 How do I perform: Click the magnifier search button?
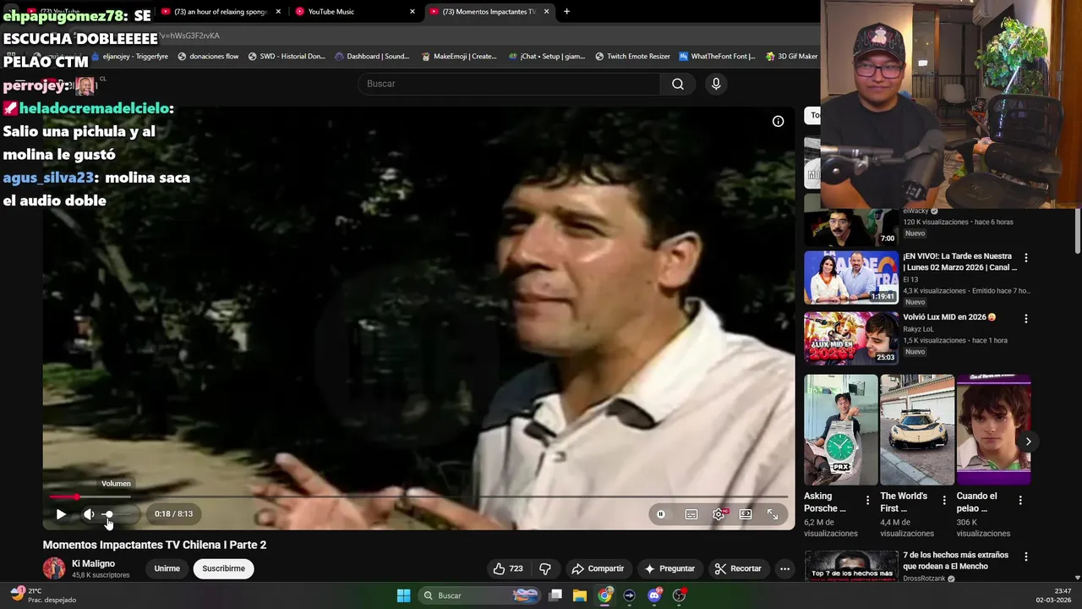[x=678, y=84]
